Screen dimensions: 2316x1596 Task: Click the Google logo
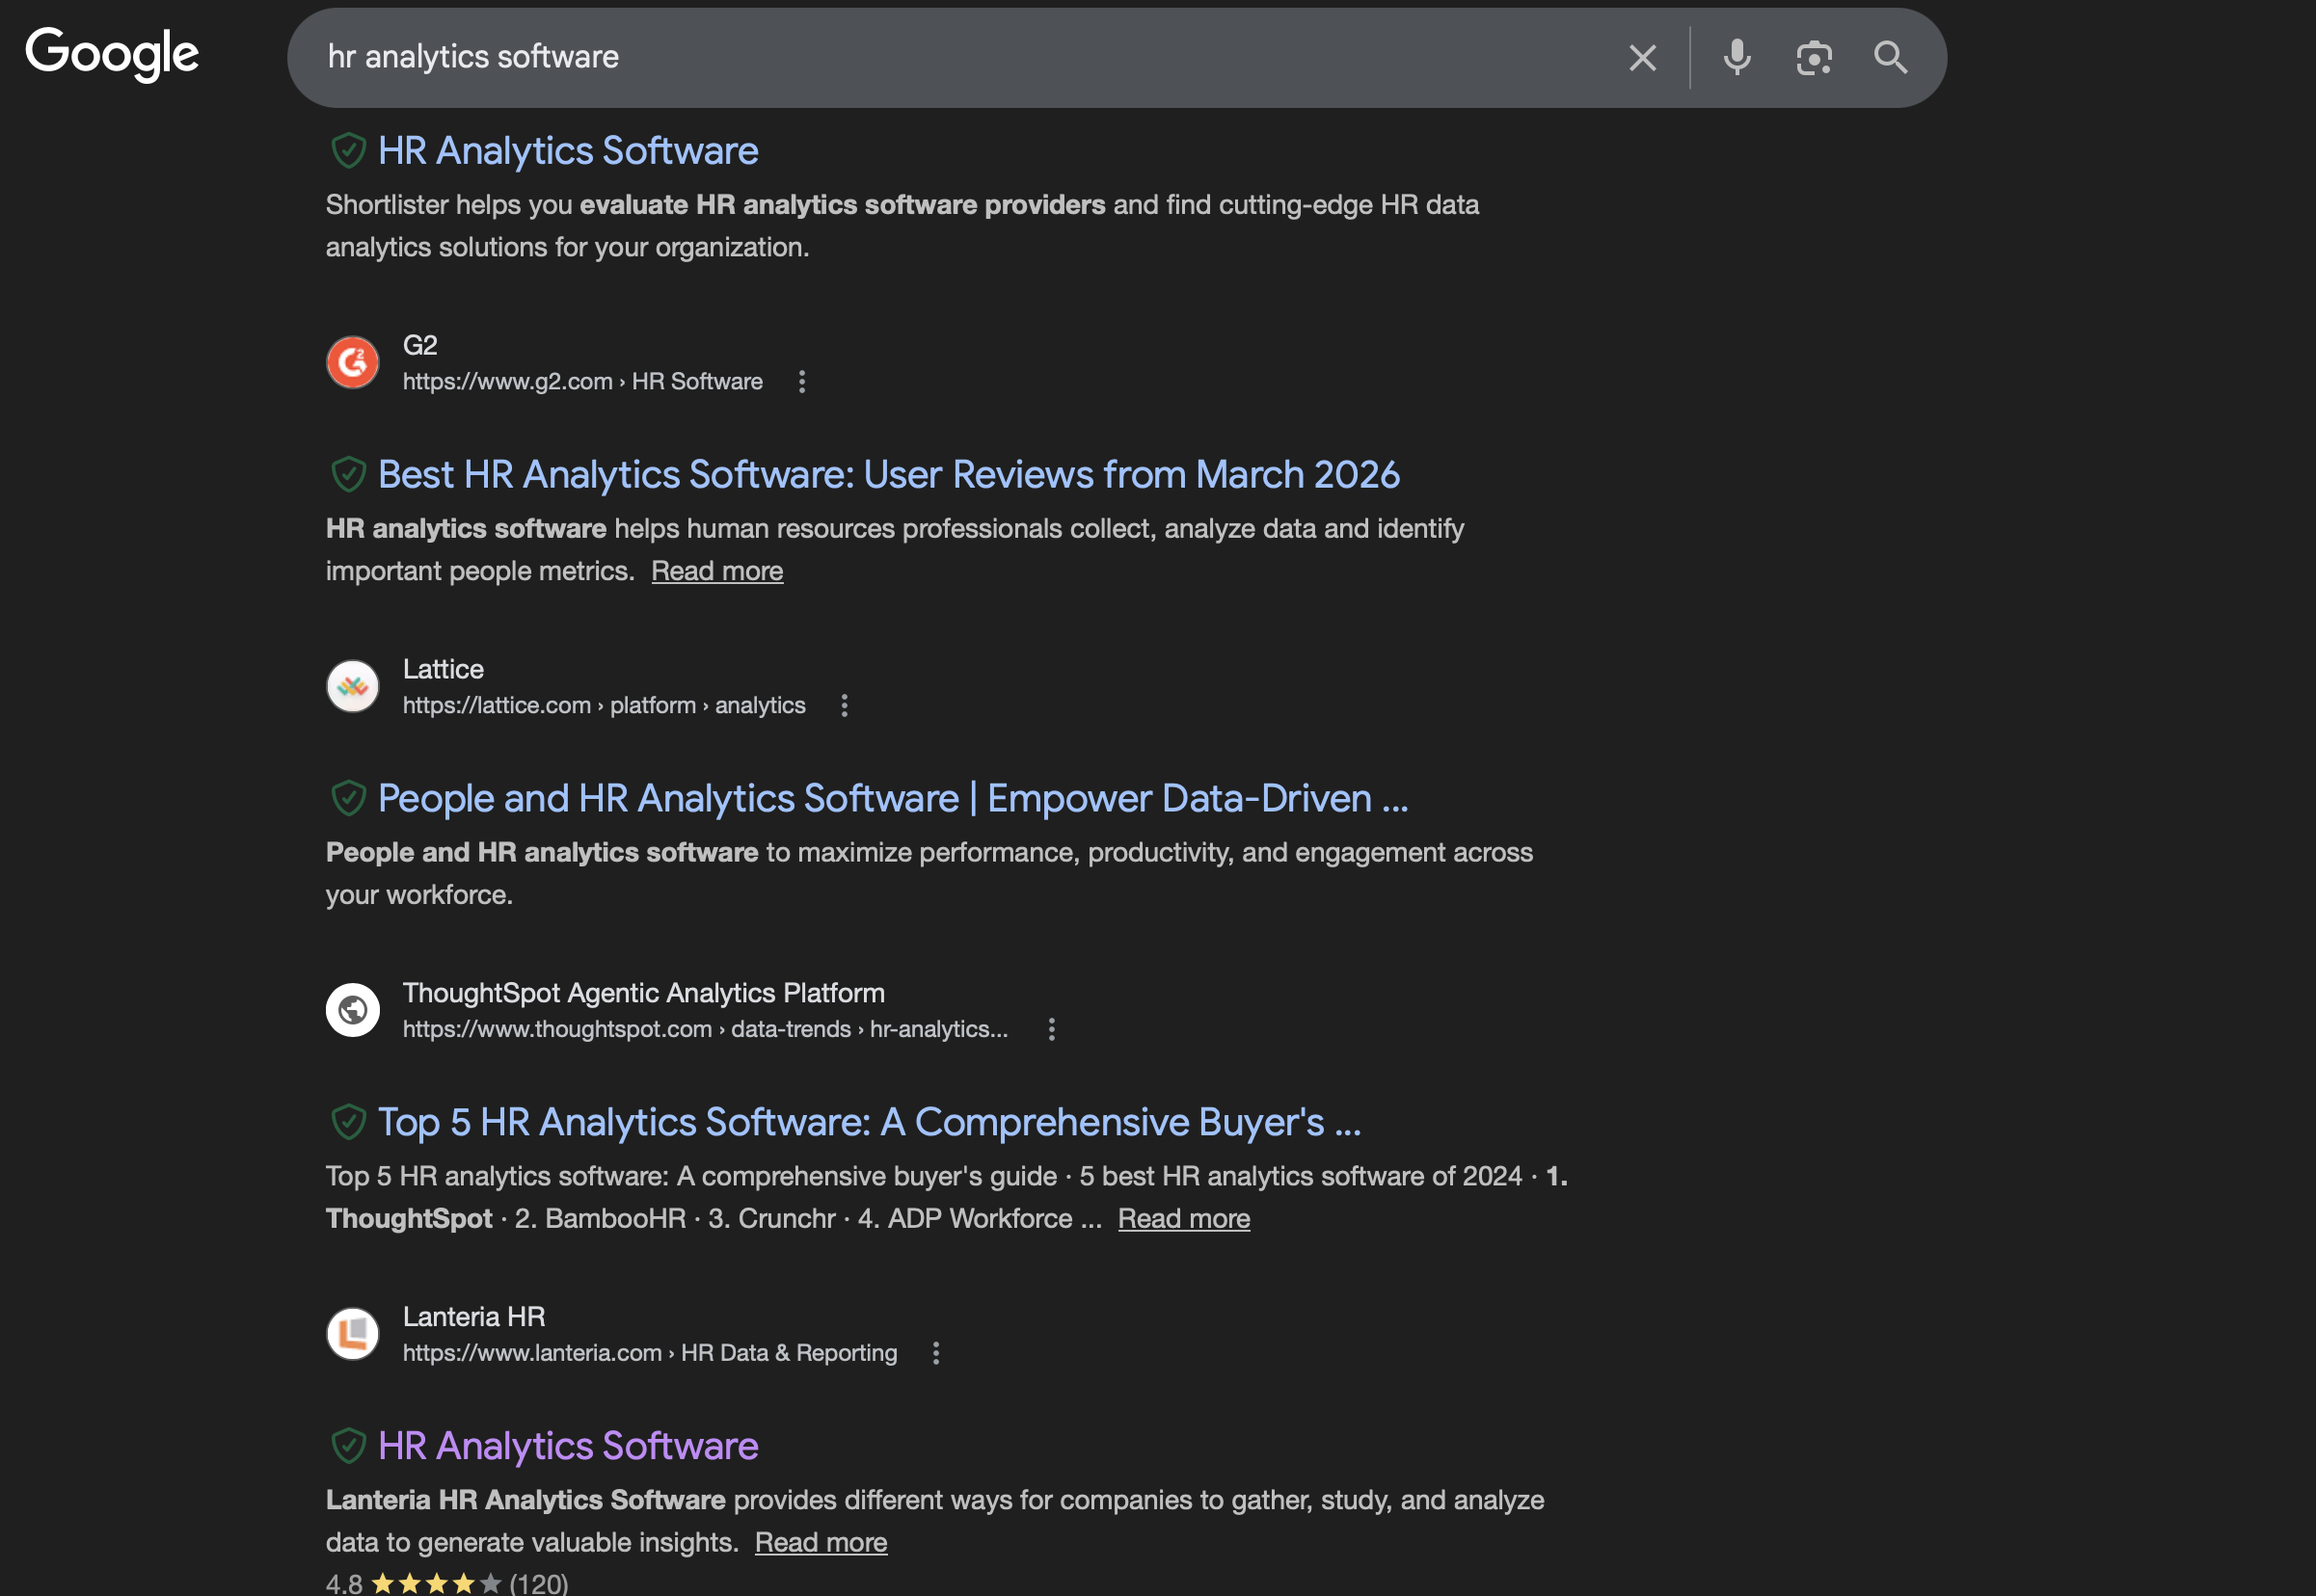[112, 55]
